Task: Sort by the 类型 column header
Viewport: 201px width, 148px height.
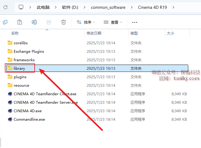Action: pos(134,33)
